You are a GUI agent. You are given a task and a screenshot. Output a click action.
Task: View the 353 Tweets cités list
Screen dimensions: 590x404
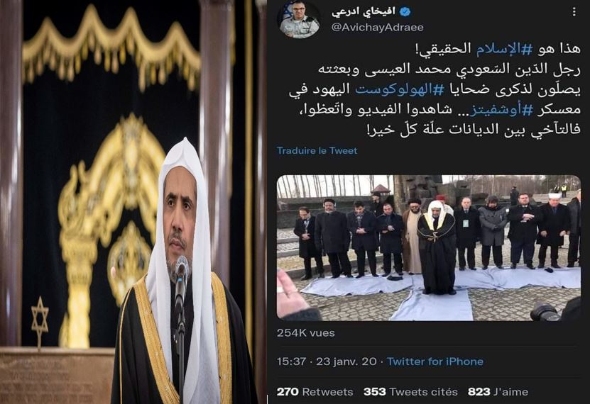410,392
